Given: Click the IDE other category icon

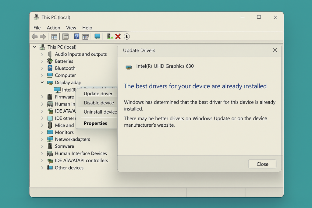Looking at the screenshot, I should tap(50, 118).
